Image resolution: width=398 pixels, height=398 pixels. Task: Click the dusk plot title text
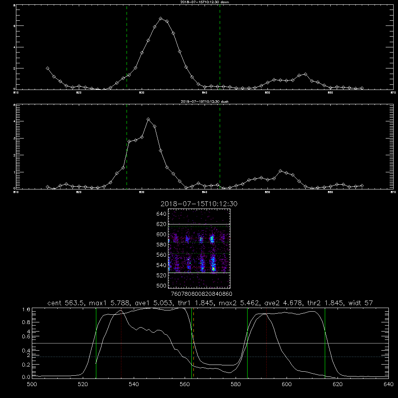tap(205, 101)
